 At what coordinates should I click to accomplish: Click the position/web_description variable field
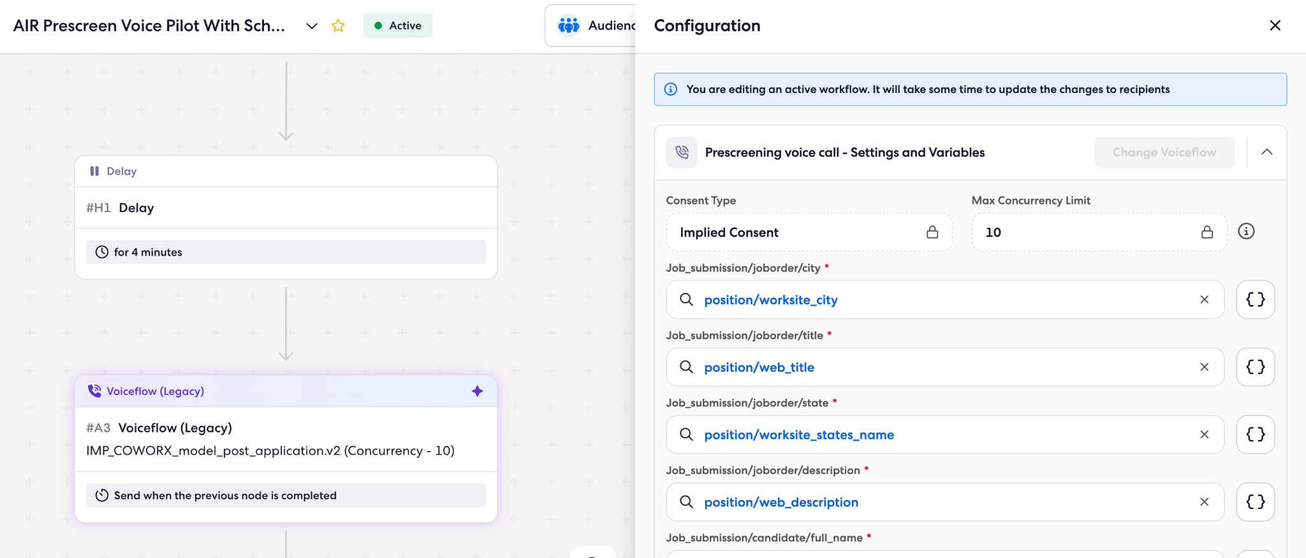pyautogui.click(x=945, y=503)
